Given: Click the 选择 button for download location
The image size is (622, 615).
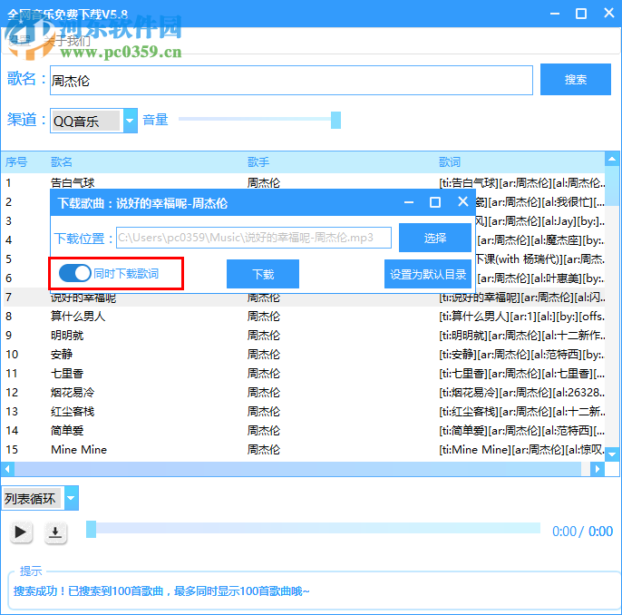Looking at the screenshot, I should (435, 238).
